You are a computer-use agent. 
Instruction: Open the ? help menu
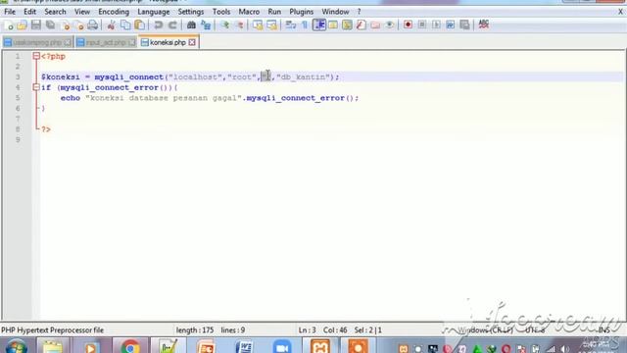point(360,12)
